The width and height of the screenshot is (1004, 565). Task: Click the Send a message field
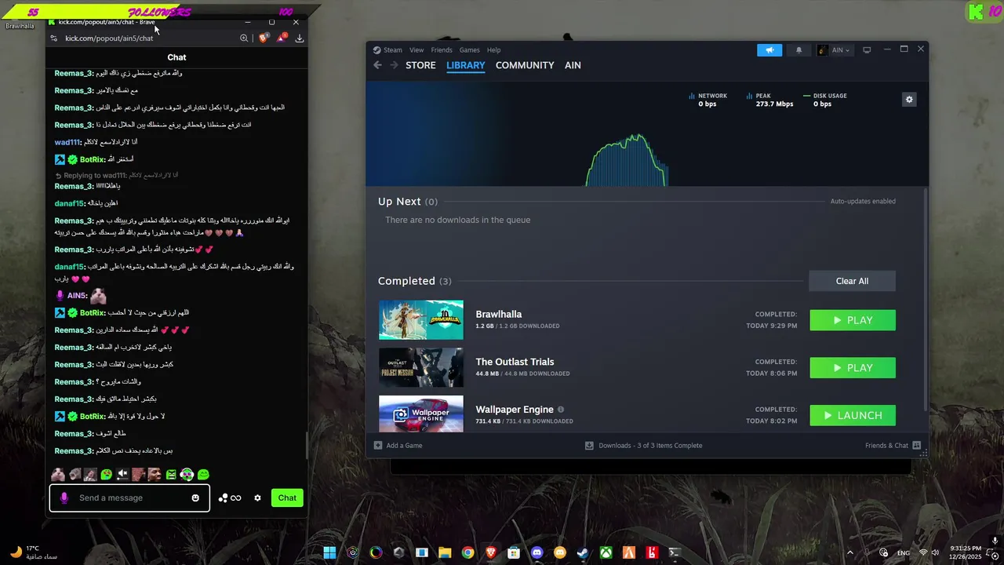(130, 498)
